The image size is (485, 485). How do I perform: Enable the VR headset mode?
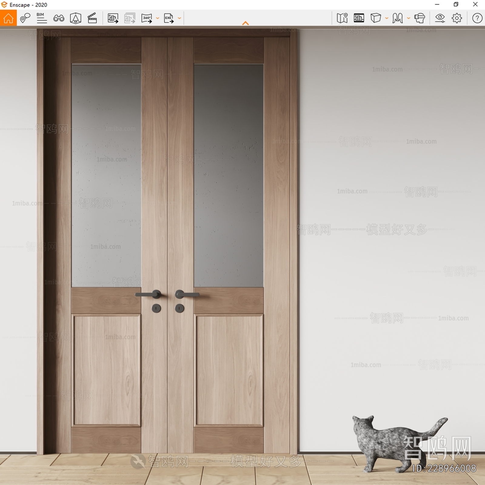[420, 18]
